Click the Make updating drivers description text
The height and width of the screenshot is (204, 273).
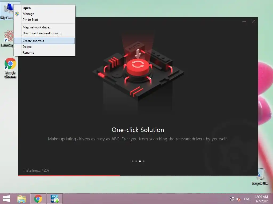tap(138, 139)
